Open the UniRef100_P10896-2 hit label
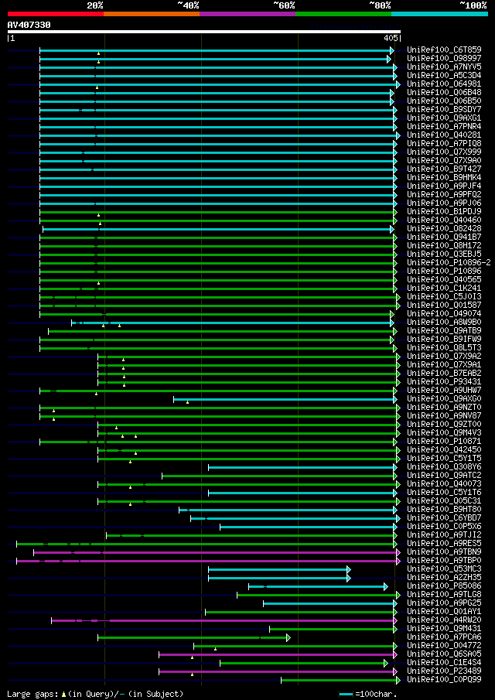The width and height of the screenshot is (495, 700). tap(449, 263)
